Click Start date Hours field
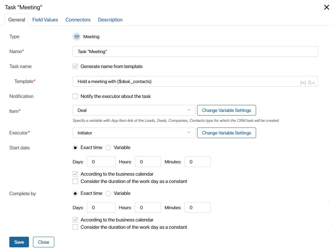This screenshot has height=252, width=333. point(148,162)
